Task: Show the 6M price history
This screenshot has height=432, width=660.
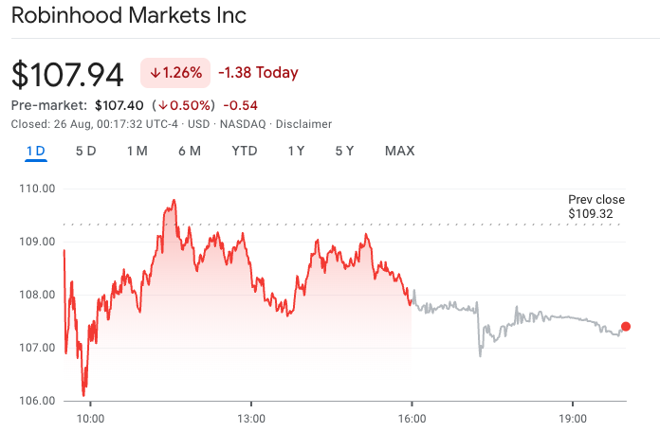Action: (189, 151)
